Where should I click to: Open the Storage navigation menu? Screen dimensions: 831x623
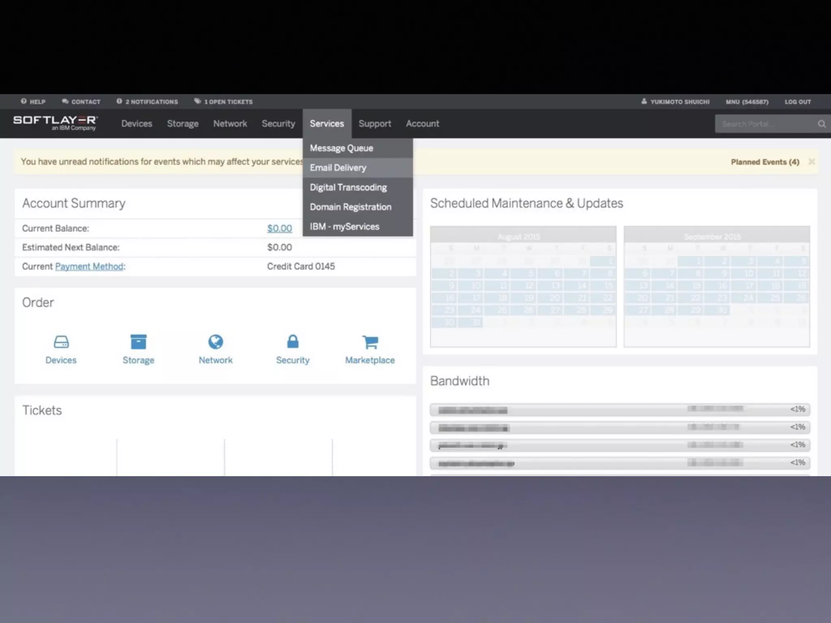pos(183,124)
